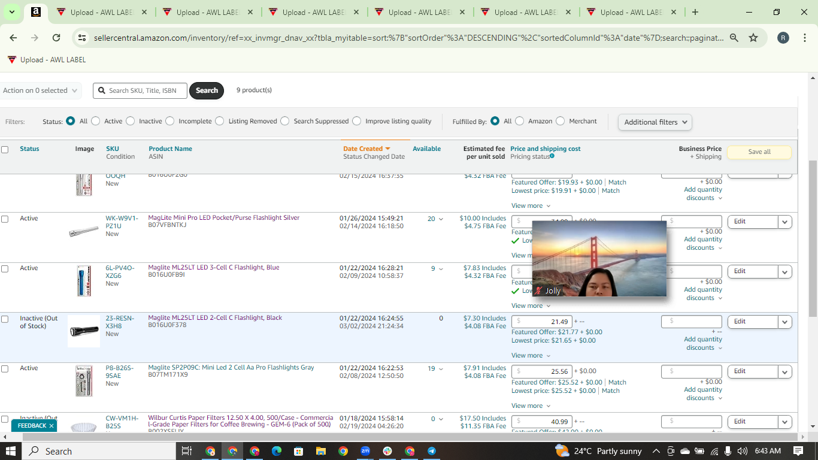Image resolution: width=818 pixels, height=460 pixels.
Task: Expand the Additional filters dropdown
Action: coord(655,122)
